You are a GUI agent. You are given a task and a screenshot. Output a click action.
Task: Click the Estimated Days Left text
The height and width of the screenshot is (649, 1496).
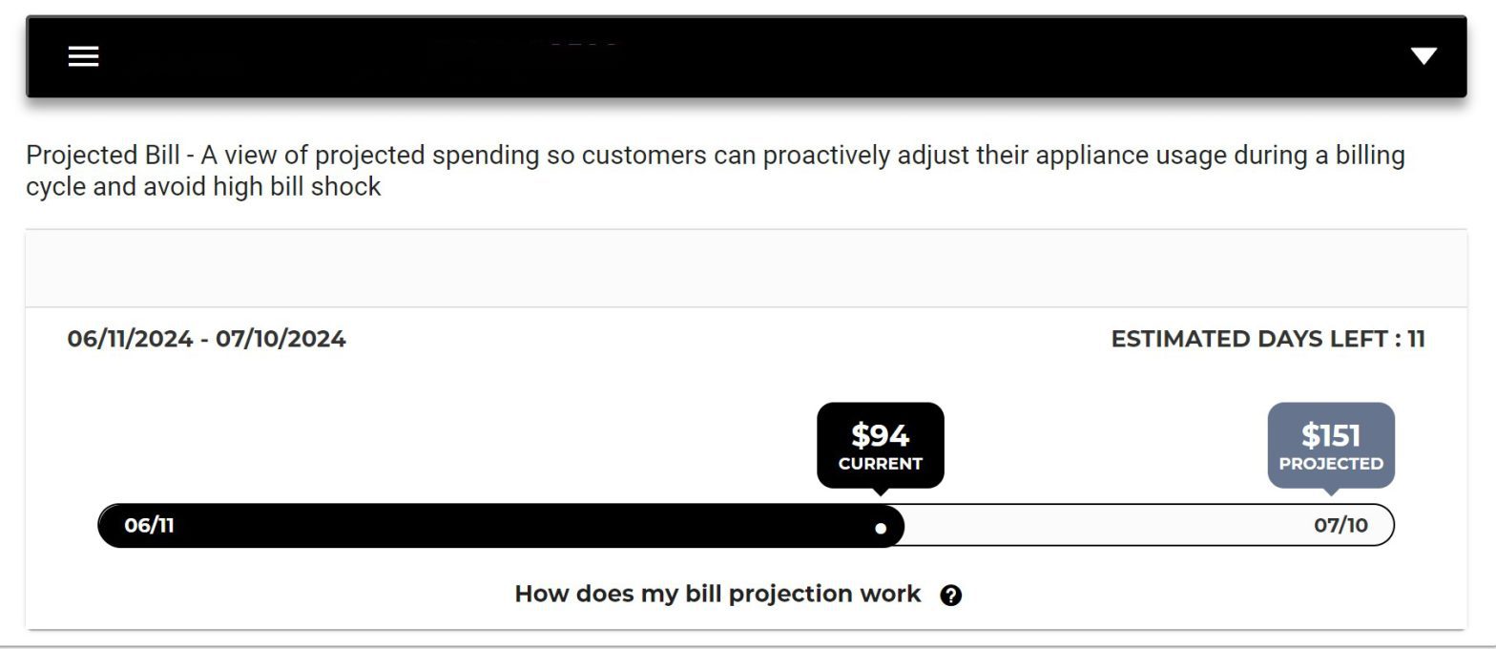point(1267,339)
